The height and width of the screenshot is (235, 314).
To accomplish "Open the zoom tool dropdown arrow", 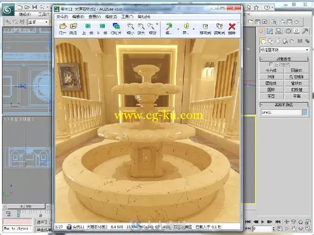I will tap(157, 24).
